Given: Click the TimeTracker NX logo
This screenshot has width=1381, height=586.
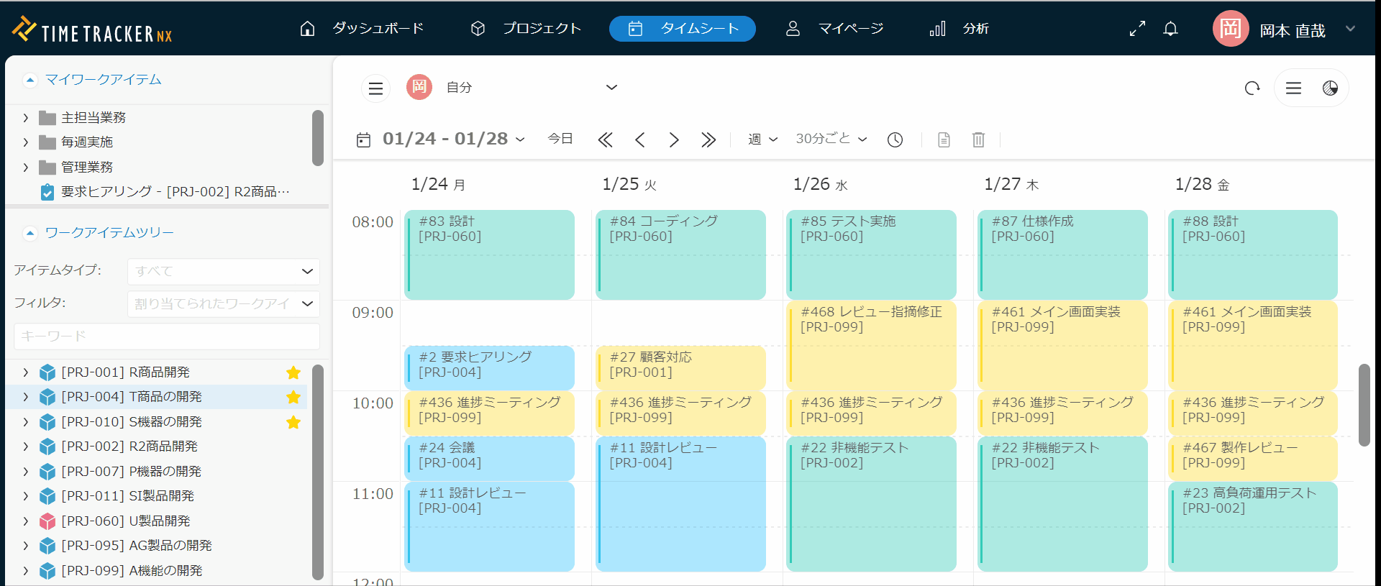Looking at the screenshot, I should pos(92,30).
